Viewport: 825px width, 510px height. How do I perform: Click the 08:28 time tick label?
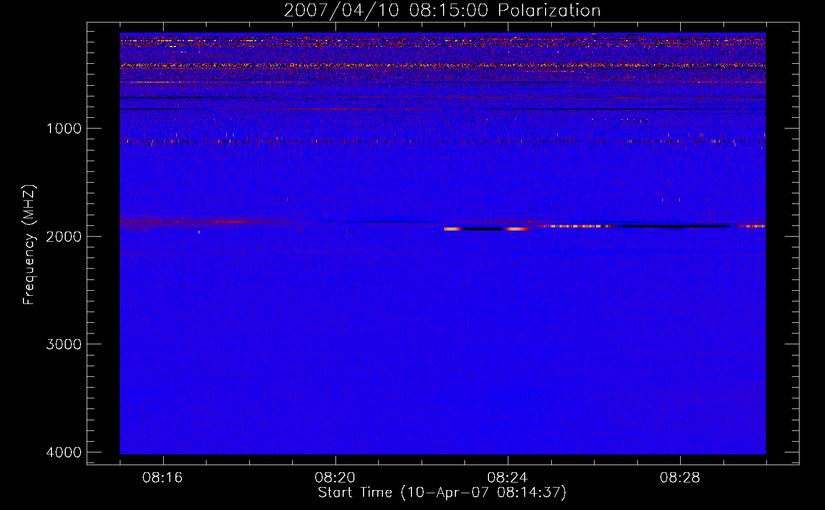point(680,478)
